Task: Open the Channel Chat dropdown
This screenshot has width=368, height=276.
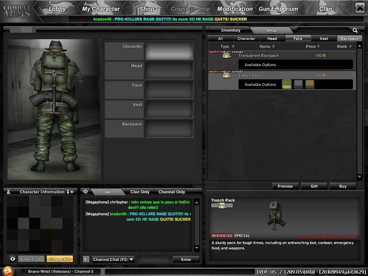Action: (x=131, y=259)
